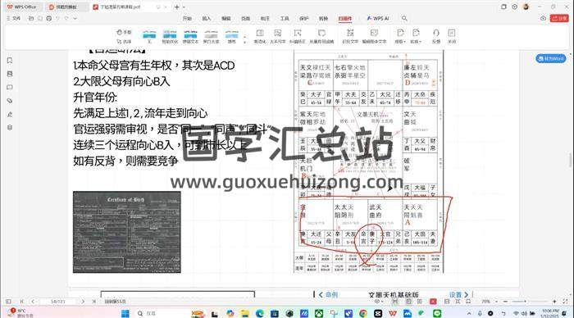Click the edit image text icon in ribbon

pos(374,36)
